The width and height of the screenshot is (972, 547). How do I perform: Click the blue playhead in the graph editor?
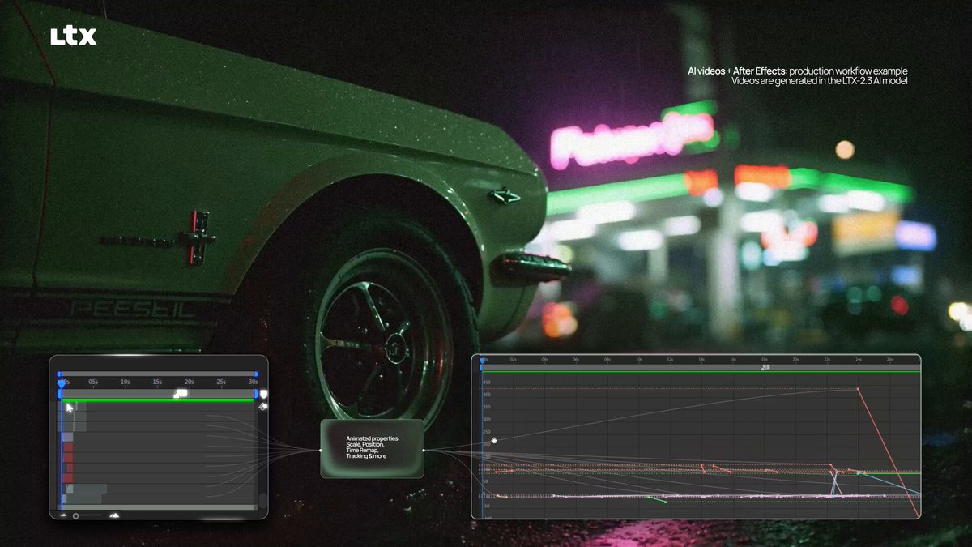482,360
